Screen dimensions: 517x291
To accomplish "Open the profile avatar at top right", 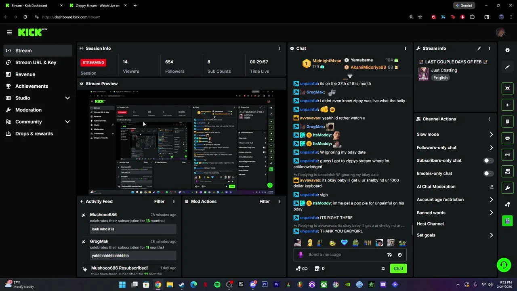I will click(500, 32).
